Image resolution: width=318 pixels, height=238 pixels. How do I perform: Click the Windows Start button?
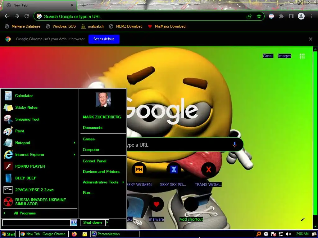tap(8, 234)
